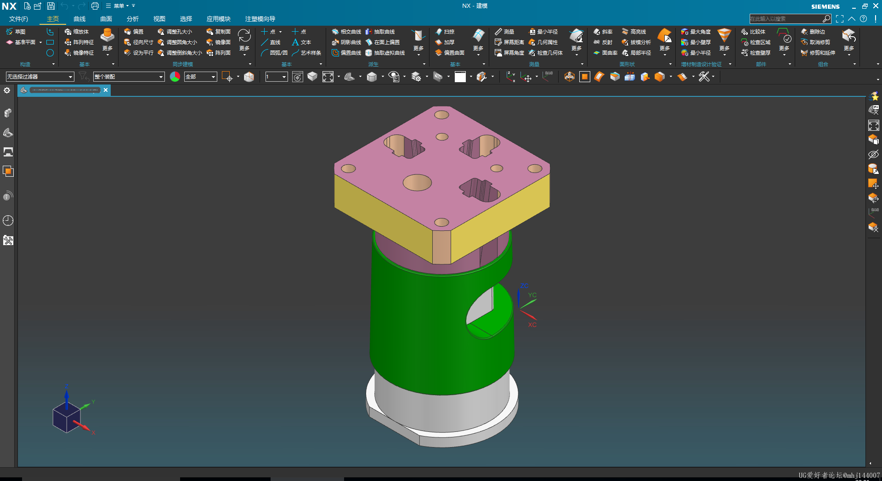Switch to the 应用模块 ribbon tab
Image resolution: width=882 pixels, height=481 pixels.
(x=219, y=19)
